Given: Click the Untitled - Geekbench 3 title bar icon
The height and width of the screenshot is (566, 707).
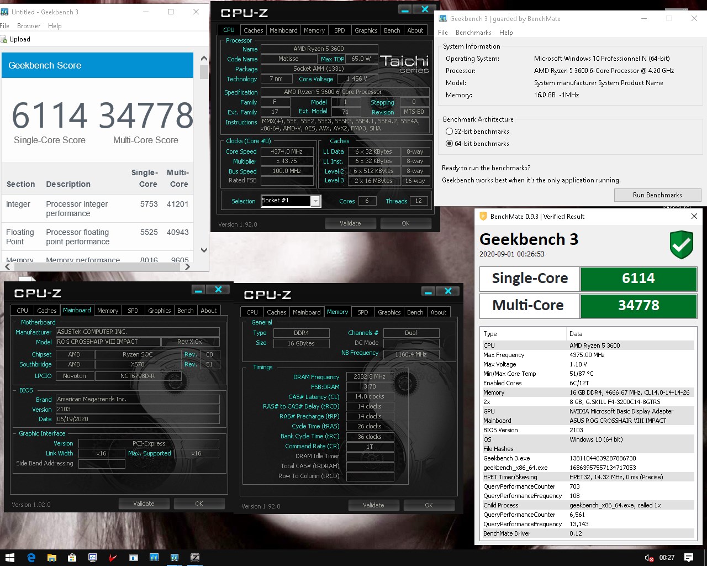Looking at the screenshot, I should point(5,12).
